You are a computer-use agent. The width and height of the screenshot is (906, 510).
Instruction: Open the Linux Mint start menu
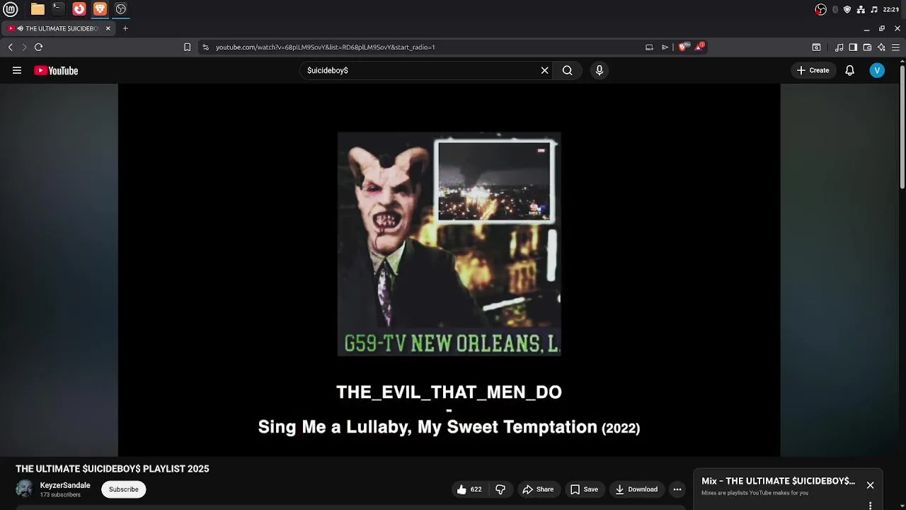coord(10,9)
